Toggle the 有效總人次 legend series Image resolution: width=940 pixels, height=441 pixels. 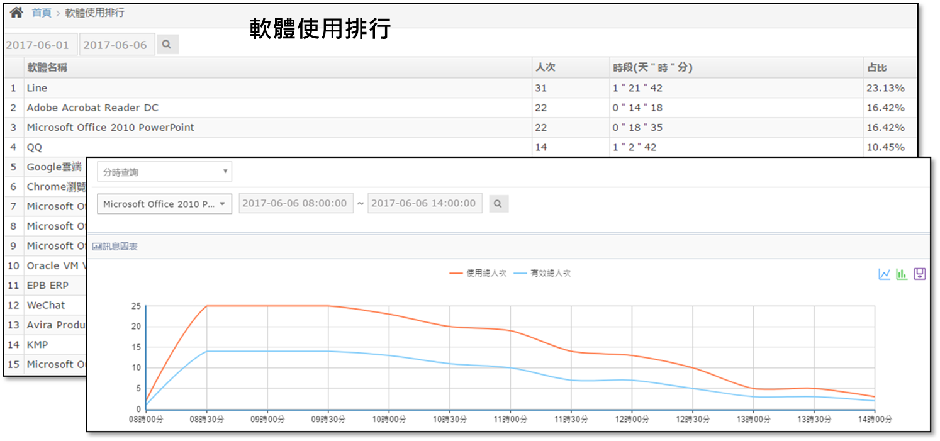pos(542,273)
